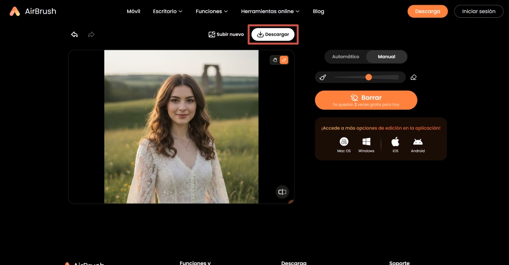
Task: Open the iOS app download
Action: [x=395, y=145]
